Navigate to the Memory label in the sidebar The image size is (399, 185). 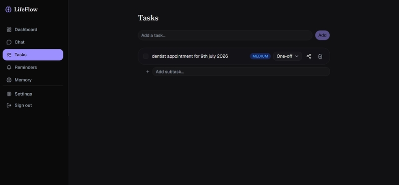coord(23,80)
